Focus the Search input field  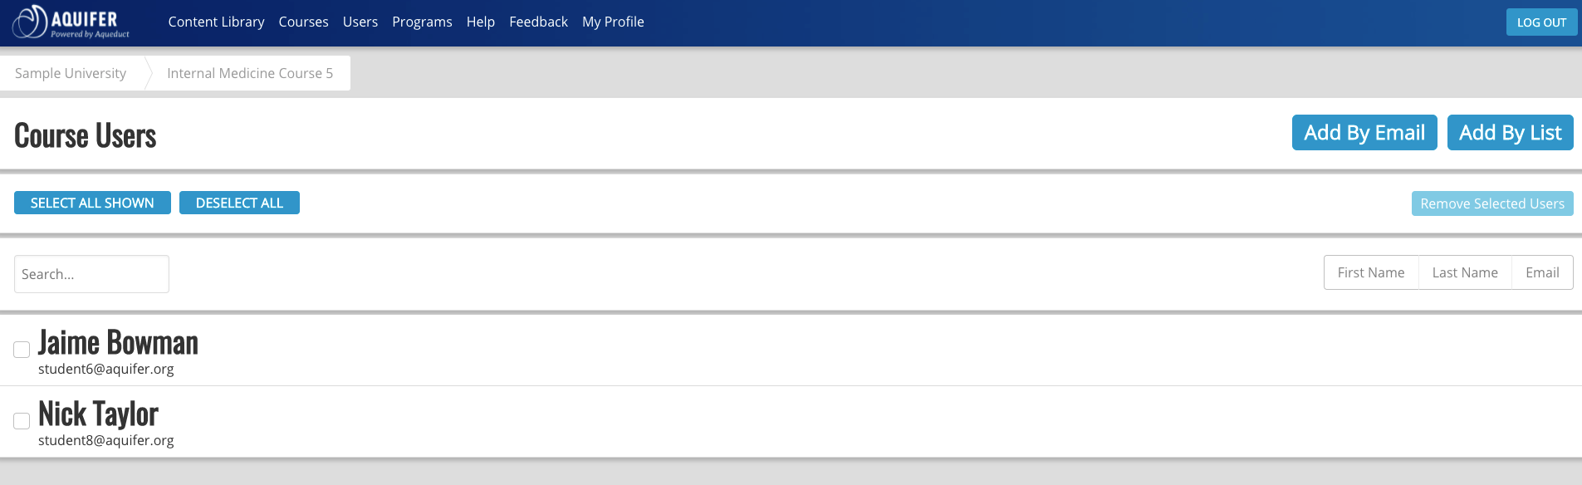point(91,274)
